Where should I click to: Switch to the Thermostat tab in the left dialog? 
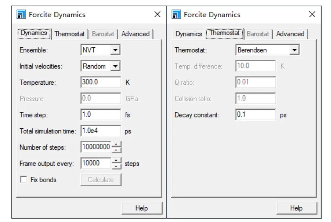click(x=70, y=34)
